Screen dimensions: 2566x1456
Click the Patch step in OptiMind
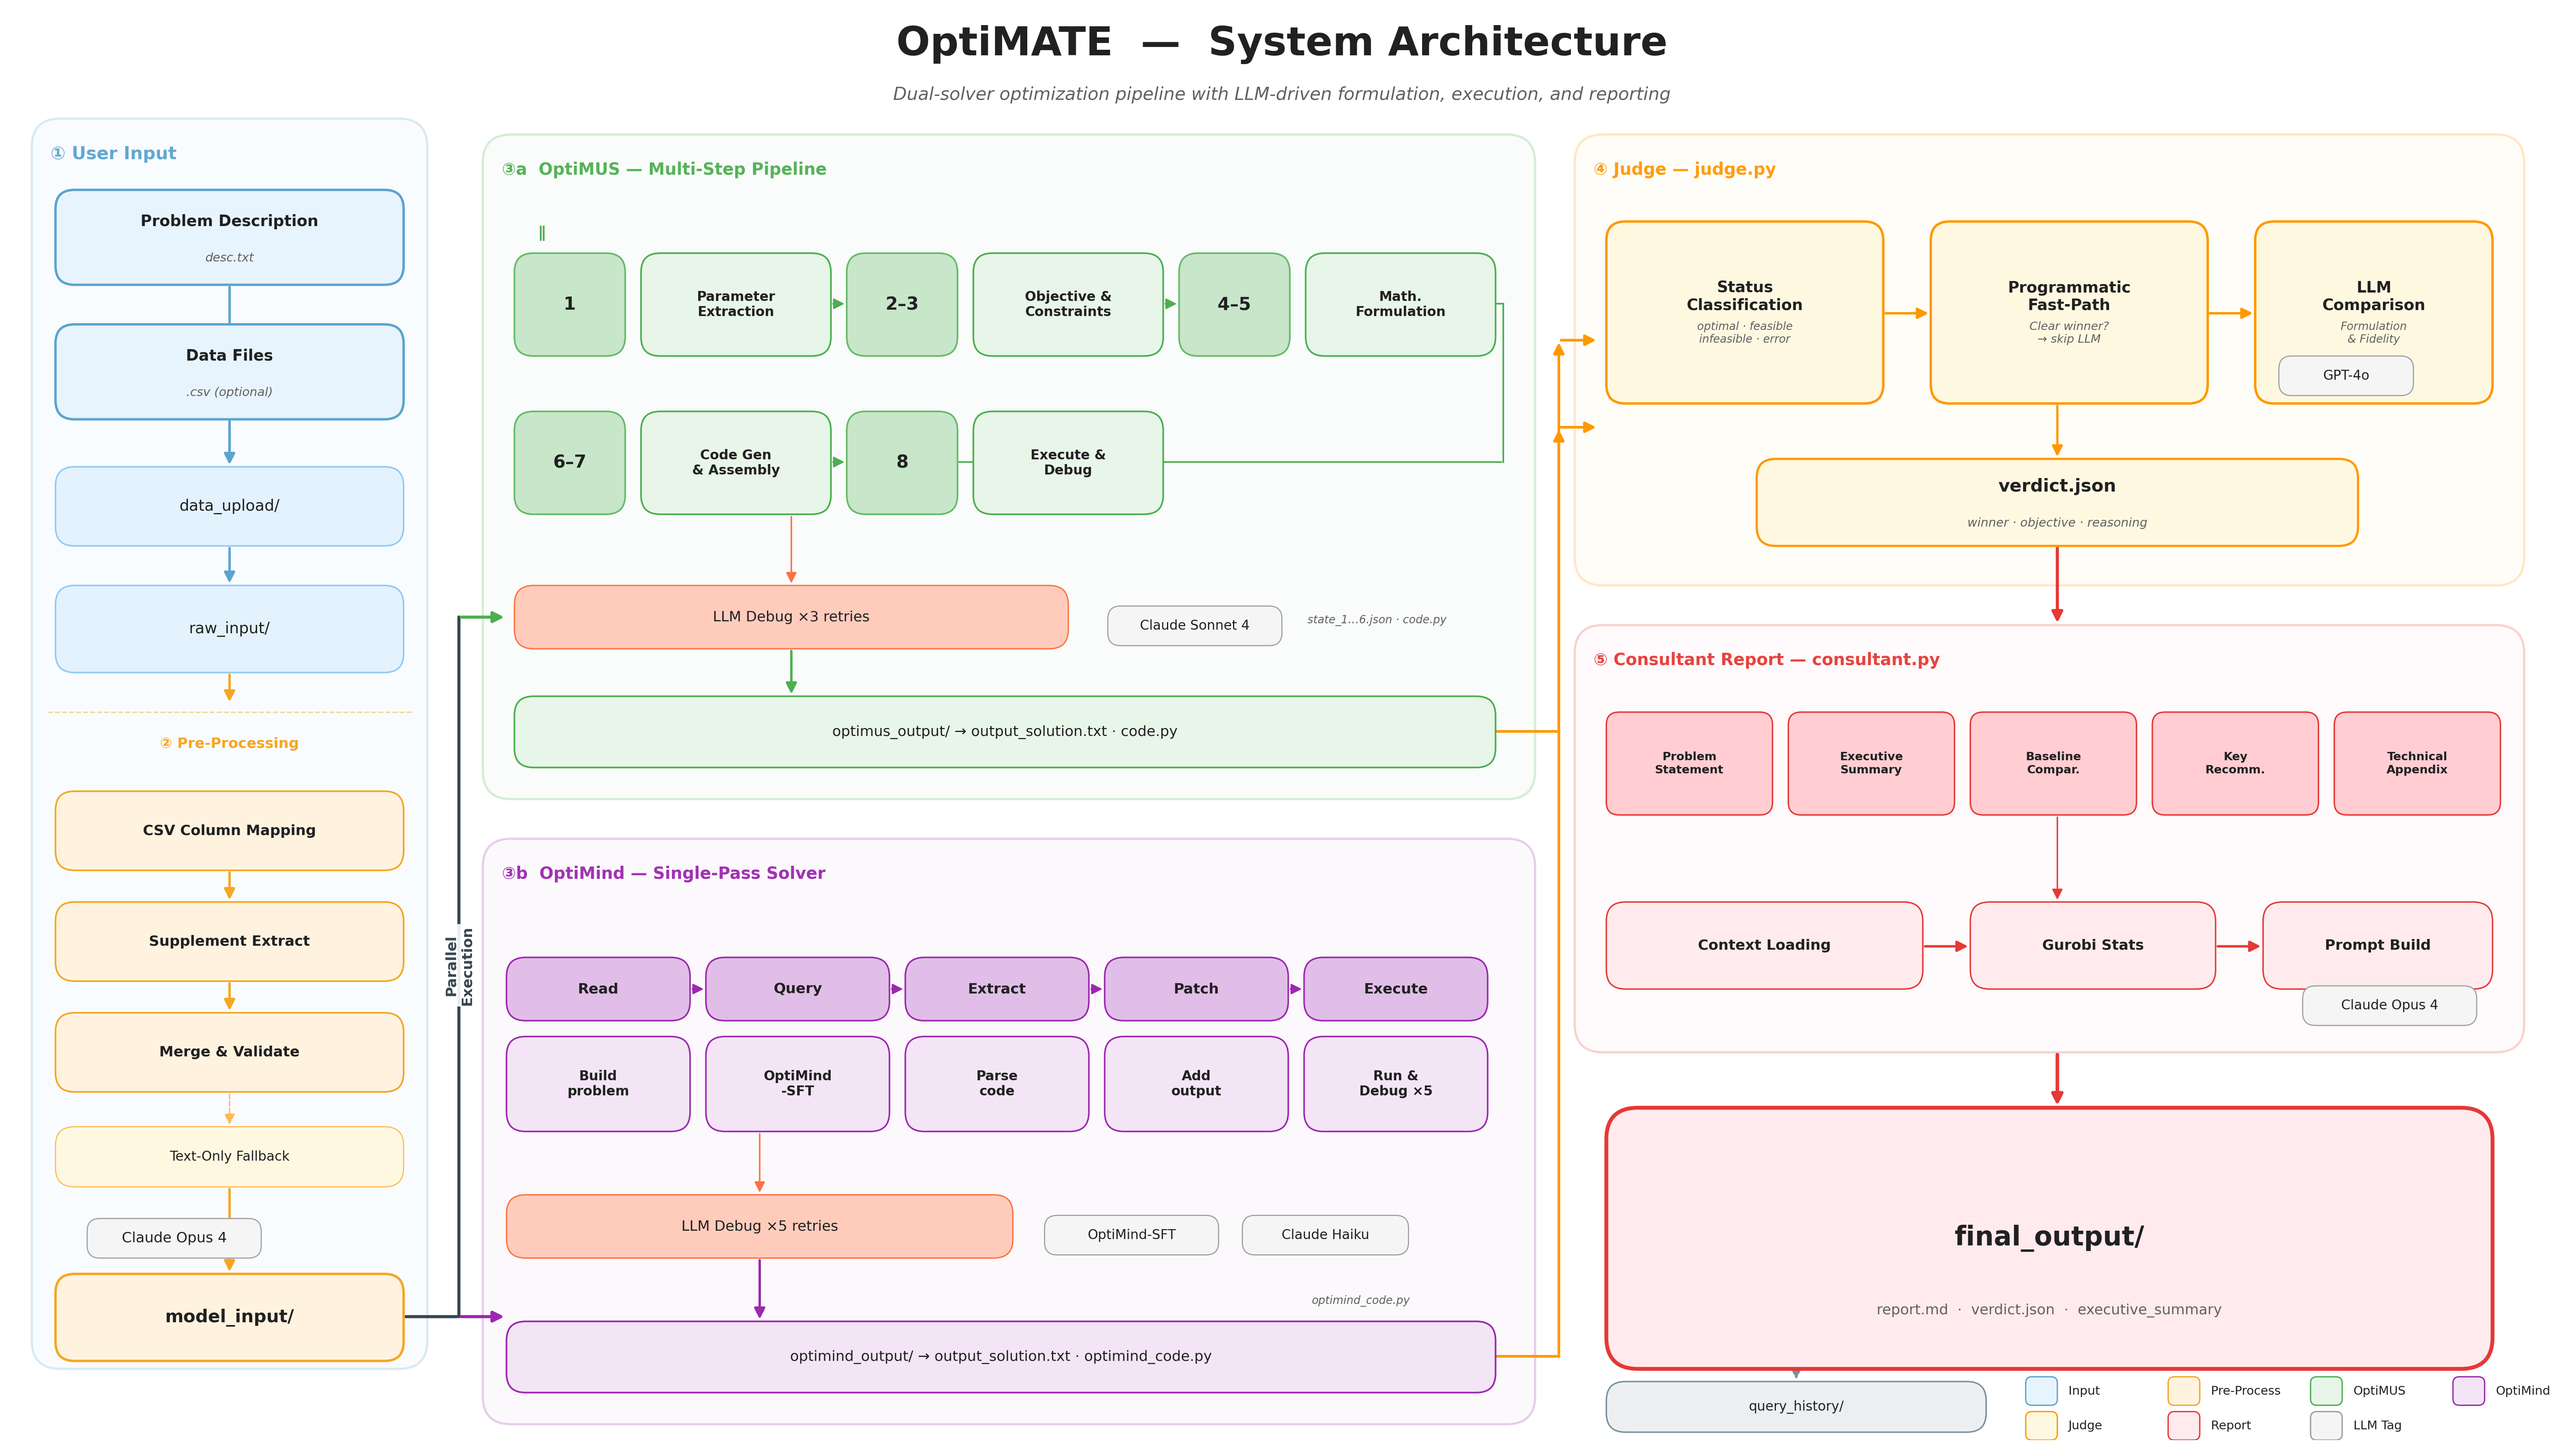1196,989
